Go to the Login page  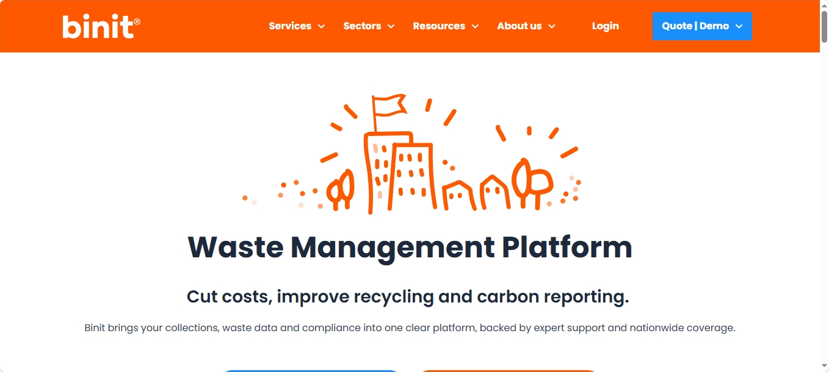pos(606,26)
